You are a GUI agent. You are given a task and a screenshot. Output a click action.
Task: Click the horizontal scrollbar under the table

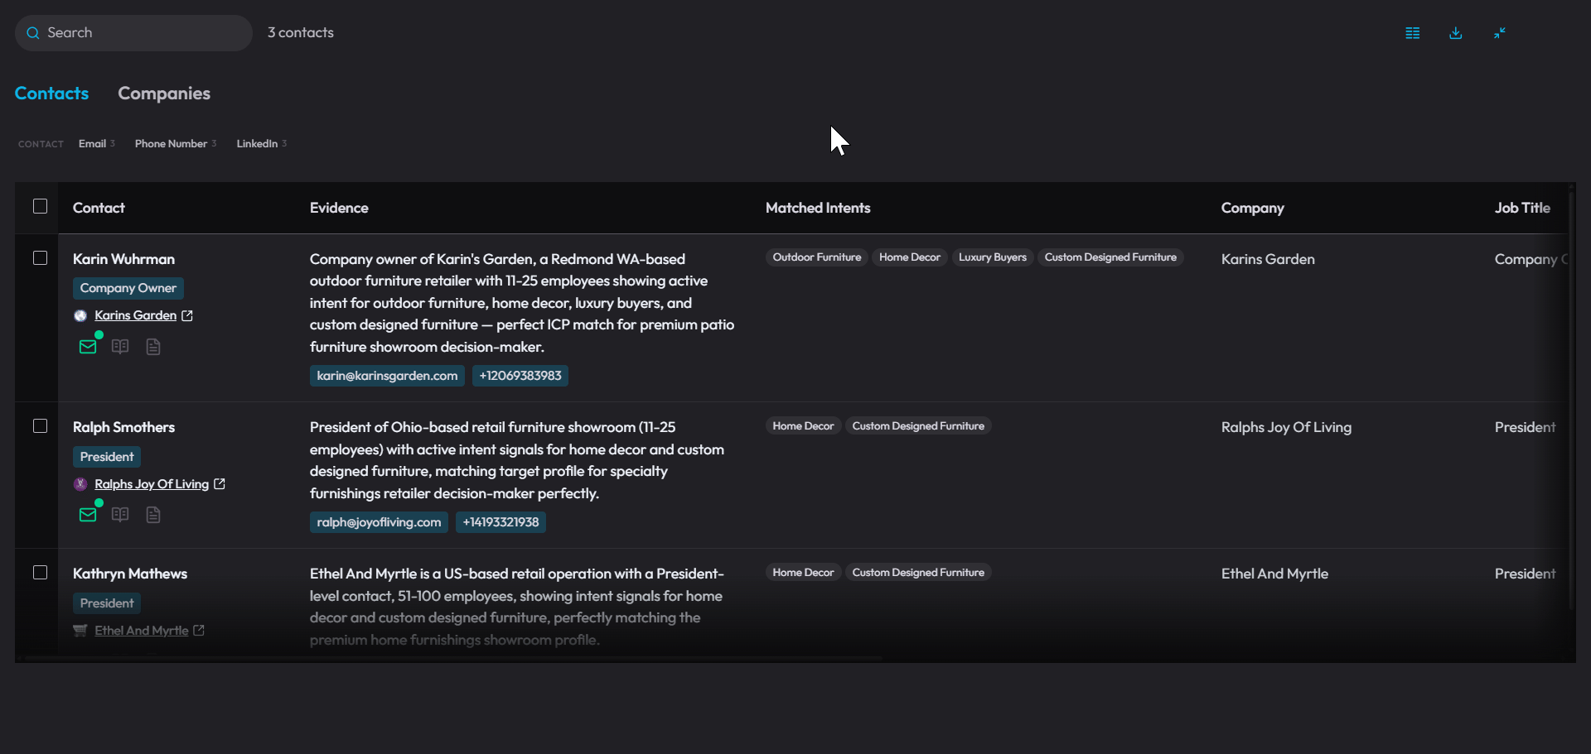tap(453, 659)
